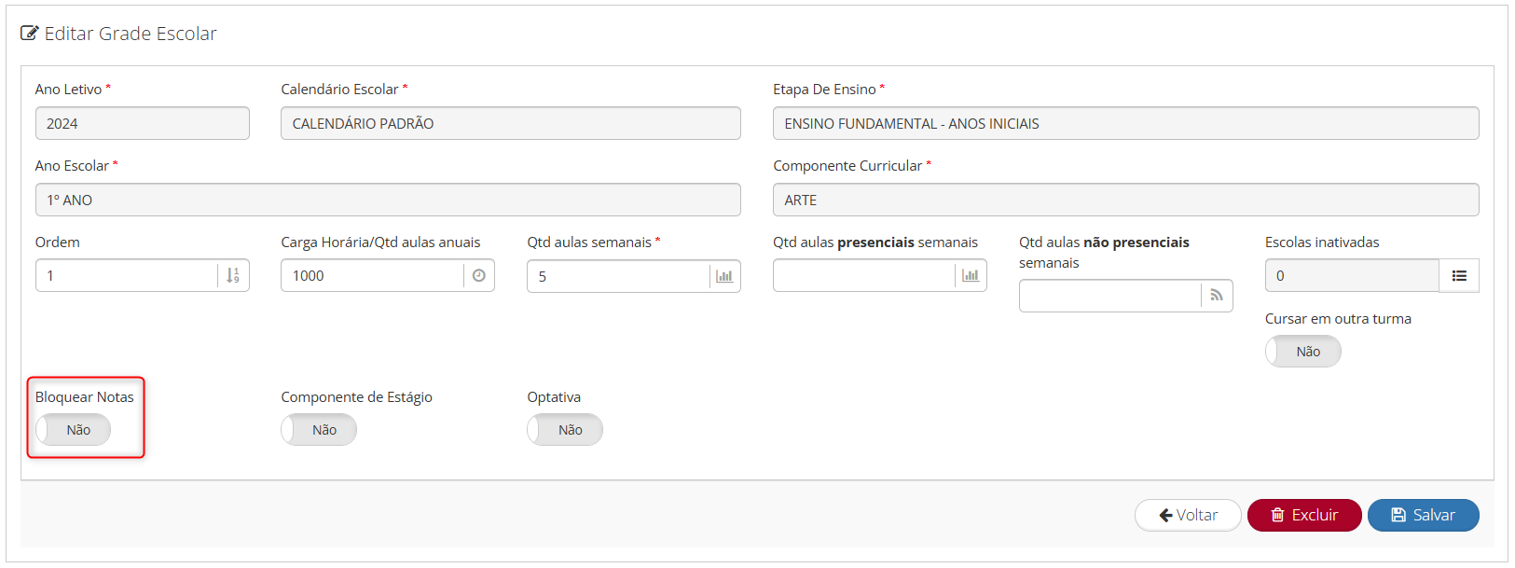Viewport: 1515px width, 568px height.
Task: Click the Carga Horária input showing 1000
Action: [x=371, y=276]
